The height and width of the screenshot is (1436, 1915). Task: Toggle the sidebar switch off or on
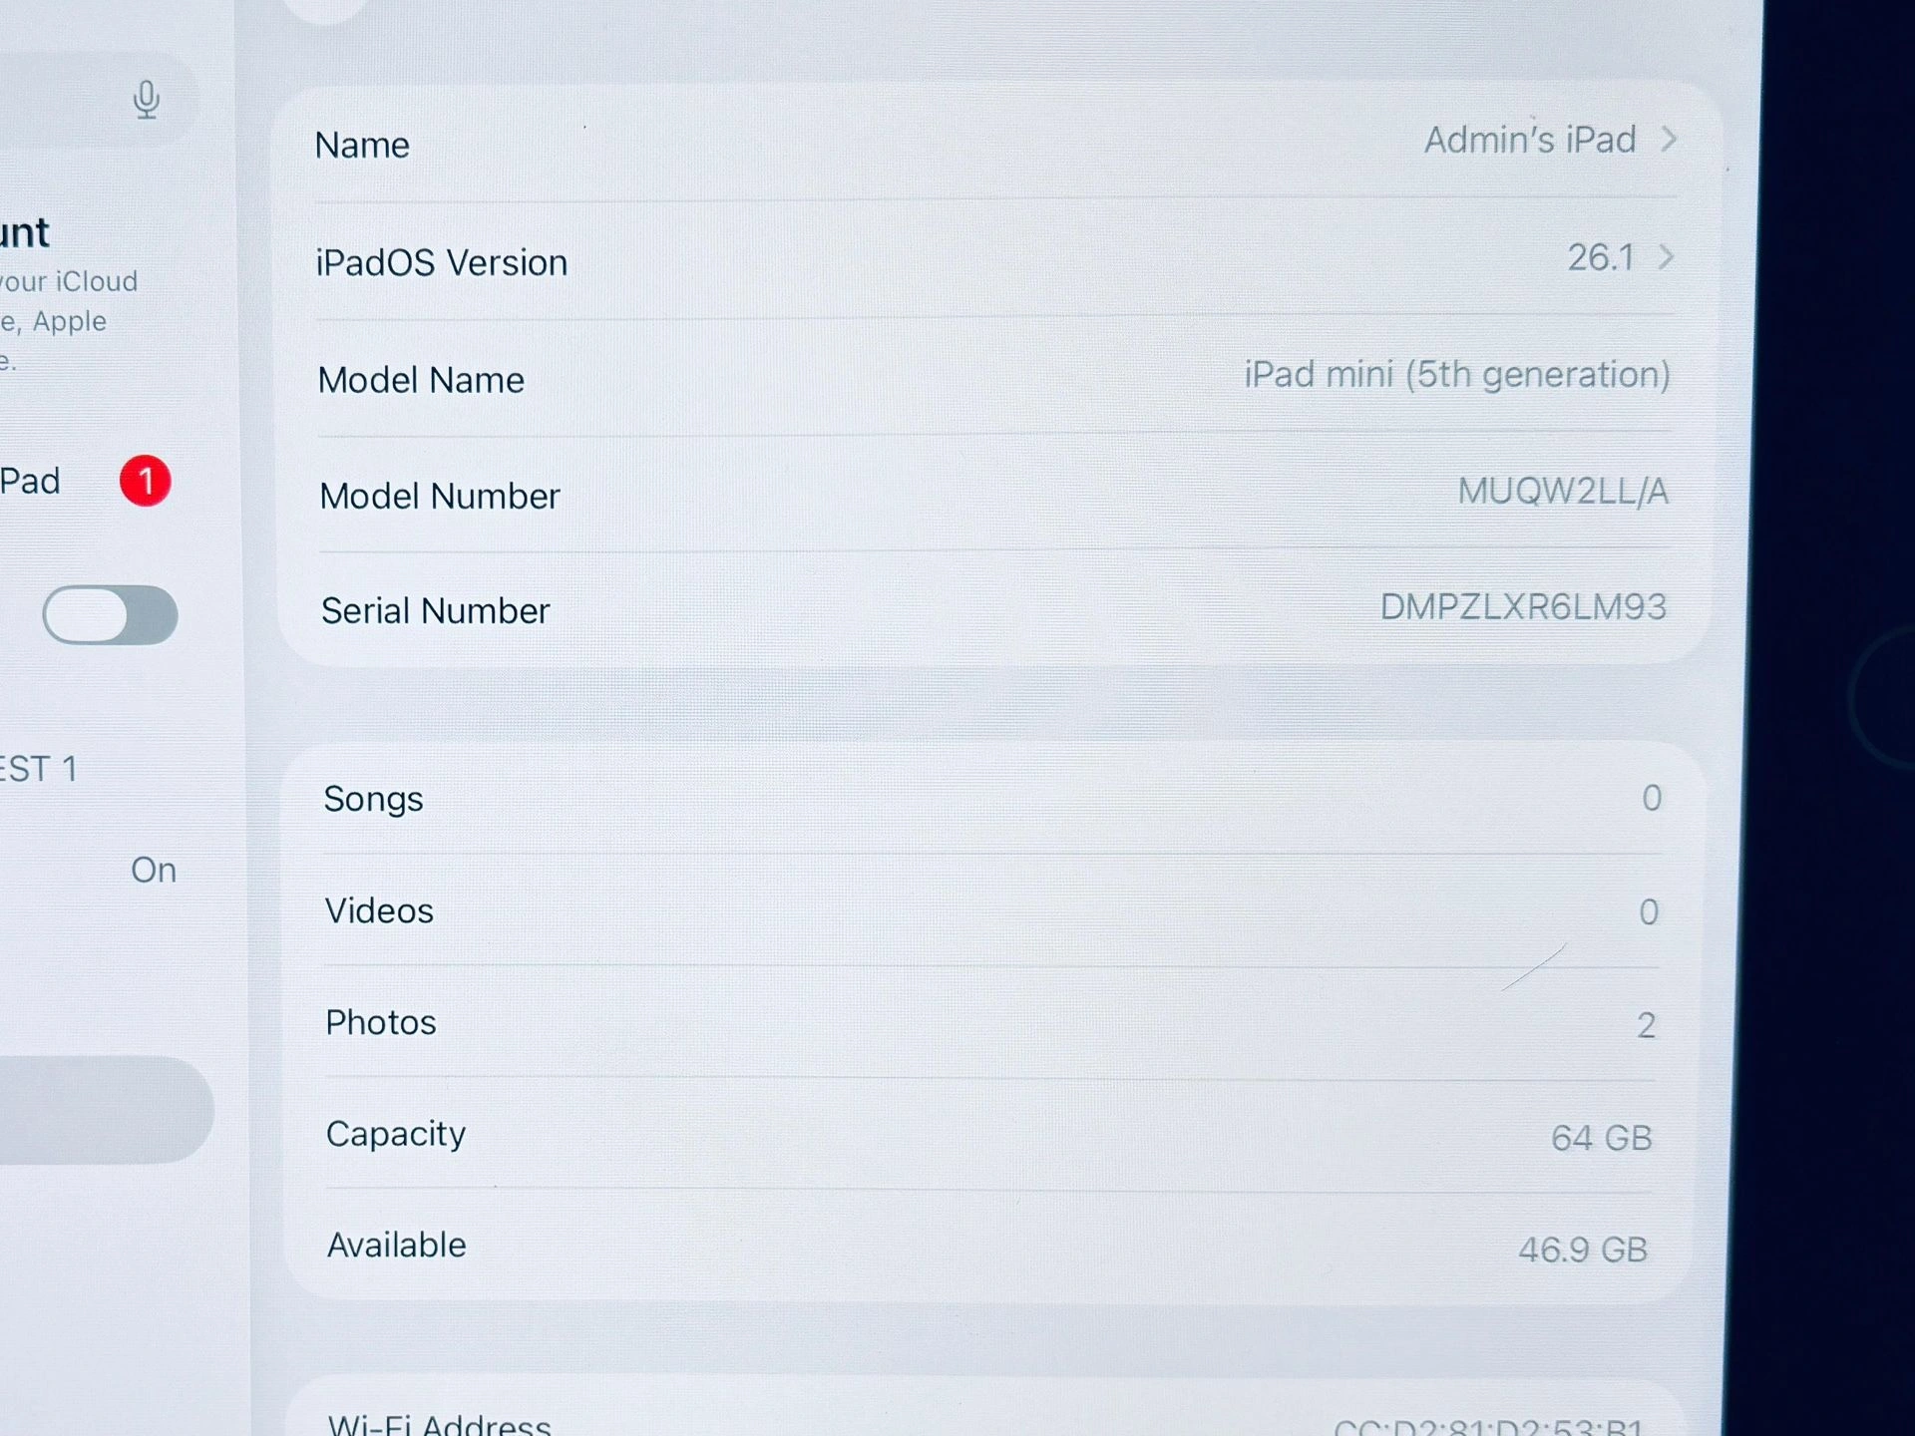110,615
